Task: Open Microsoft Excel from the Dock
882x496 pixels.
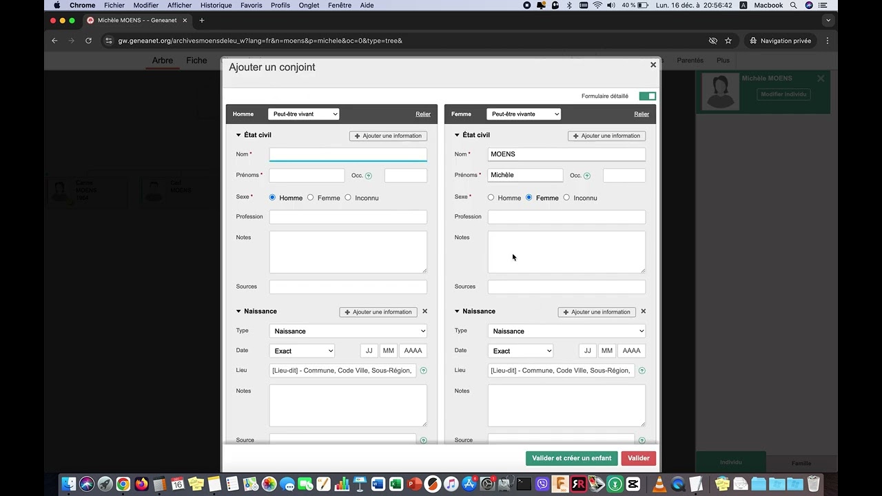Action: (396, 484)
